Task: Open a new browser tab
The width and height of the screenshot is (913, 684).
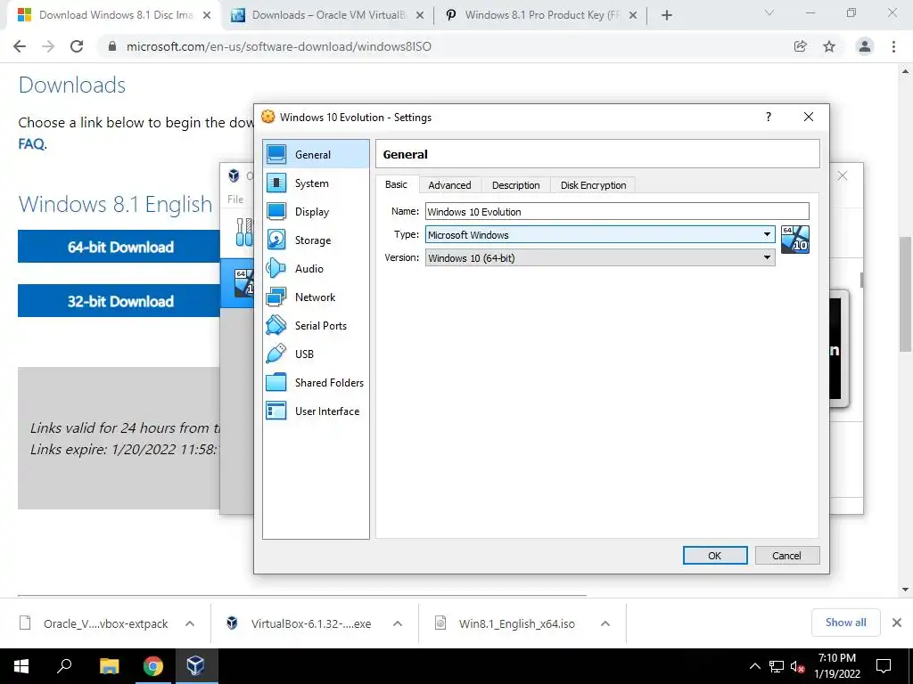Action: pos(667,16)
